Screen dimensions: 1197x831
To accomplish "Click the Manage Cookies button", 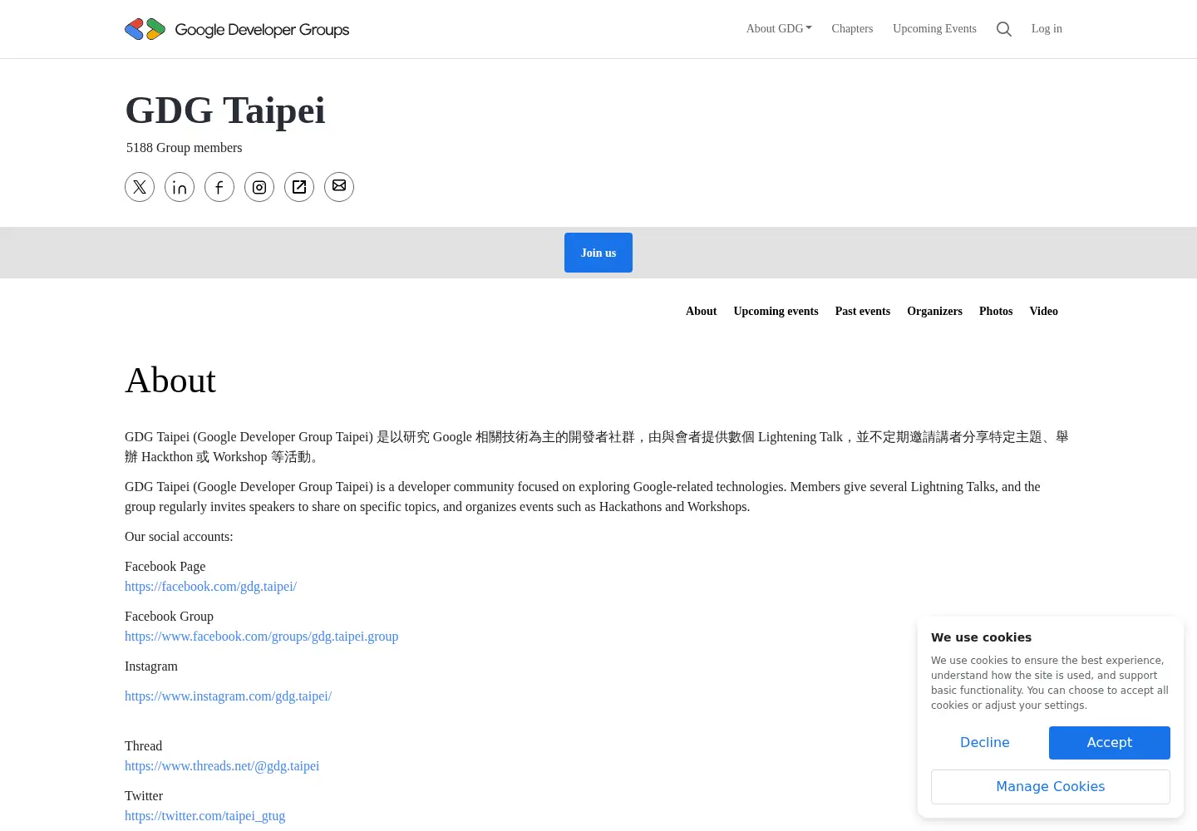I will [1051, 787].
